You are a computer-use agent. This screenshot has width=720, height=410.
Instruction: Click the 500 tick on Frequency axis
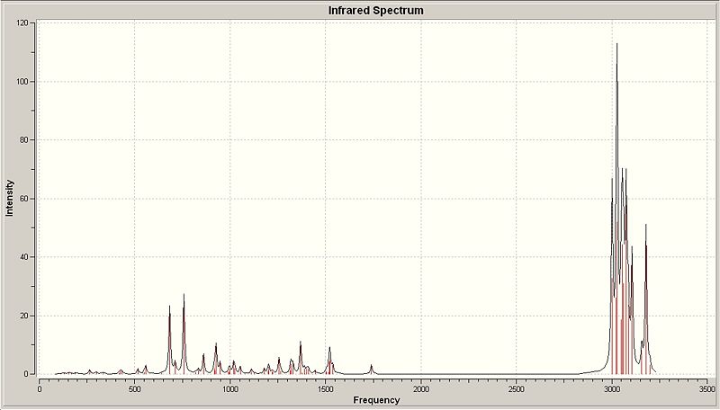tap(134, 389)
